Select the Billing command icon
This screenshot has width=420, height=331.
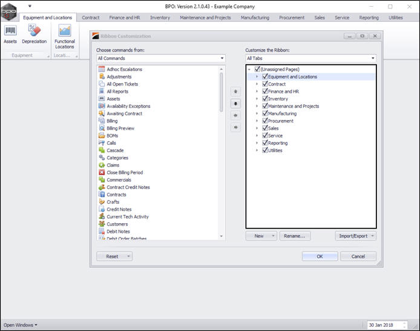(102, 121)
